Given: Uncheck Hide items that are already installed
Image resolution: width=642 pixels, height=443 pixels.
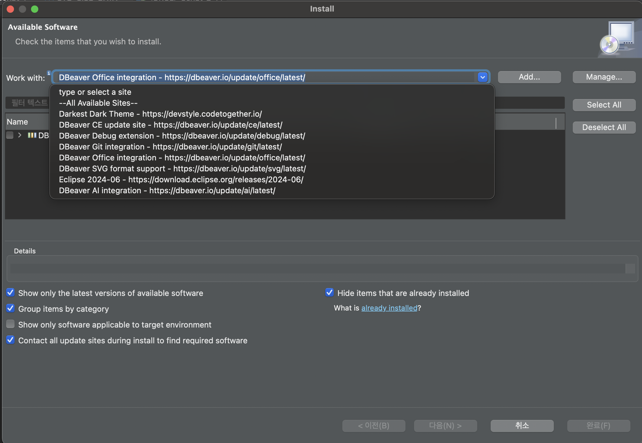Looking at the screenshot, I should pos(330,293).
